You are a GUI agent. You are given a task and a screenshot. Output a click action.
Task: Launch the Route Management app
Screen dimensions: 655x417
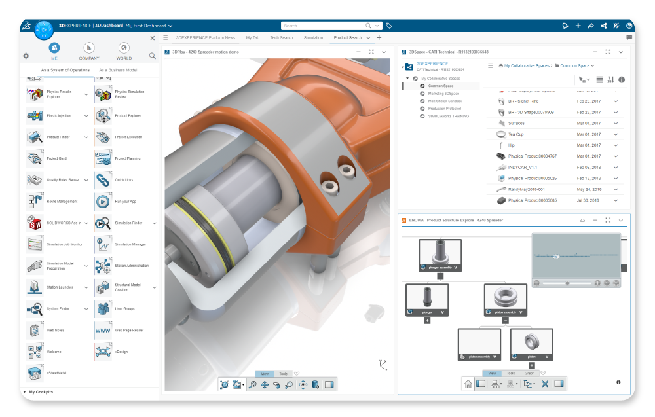(x=35, y=202)
